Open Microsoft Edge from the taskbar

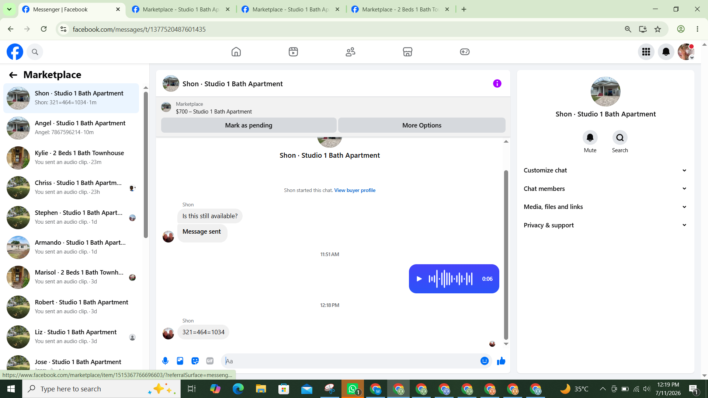tap(238, 389)
